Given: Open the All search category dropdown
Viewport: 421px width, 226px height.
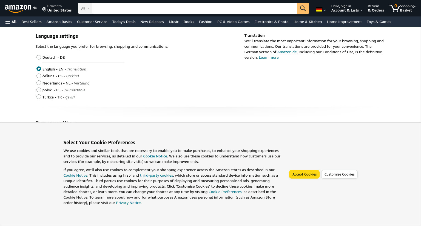Looking at the screenshot, I should click(x=85, y=8).
